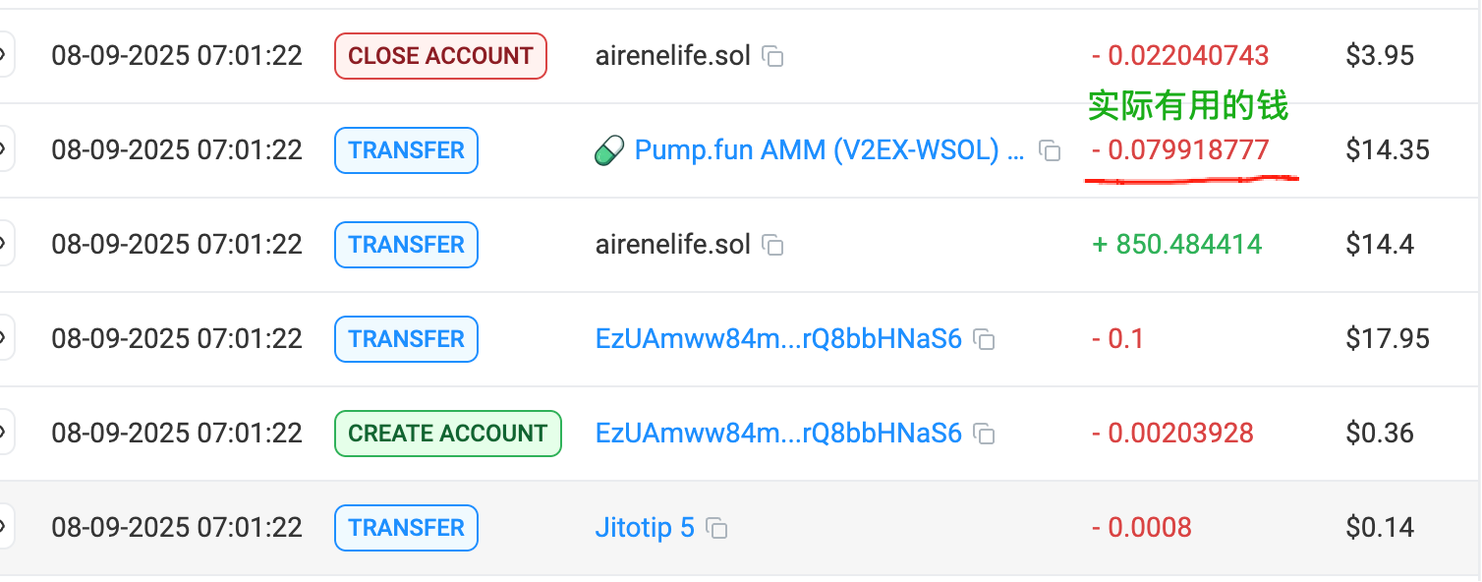This screenshot has width=1482, height=582.
Task: Open the Pump.fun AMM (V2EX-WSOL) link
Action: tap(830, 150)
